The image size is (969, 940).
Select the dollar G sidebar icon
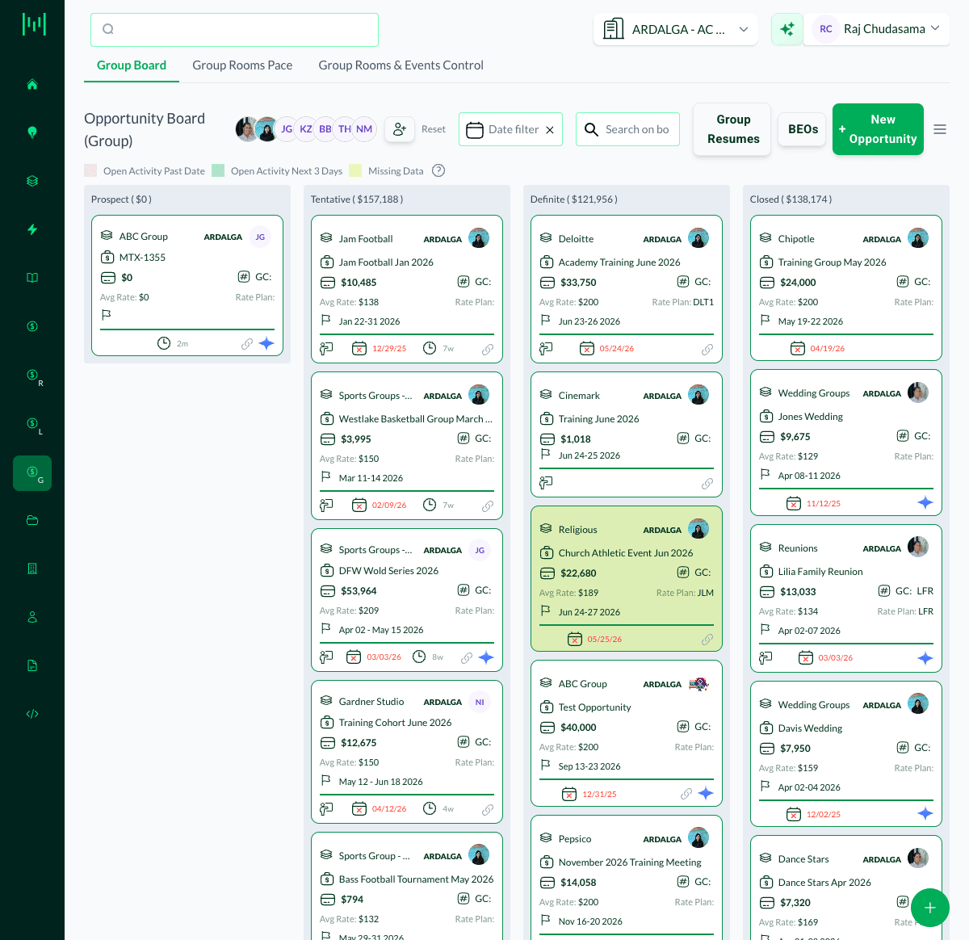tap(32, 473)
